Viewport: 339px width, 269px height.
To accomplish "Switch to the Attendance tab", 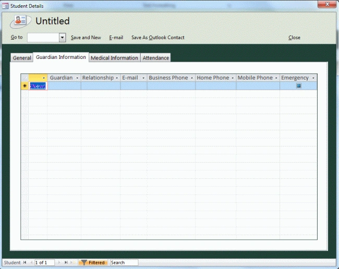I will [155, 58].
